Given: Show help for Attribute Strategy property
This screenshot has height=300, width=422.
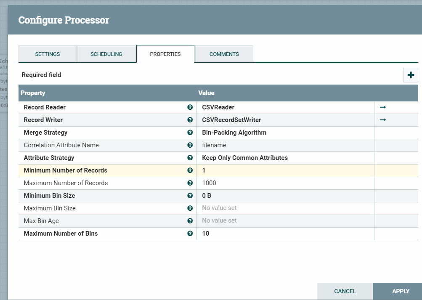Looking at the screenshot, I should pyautogui.click(x=190, y=158).
